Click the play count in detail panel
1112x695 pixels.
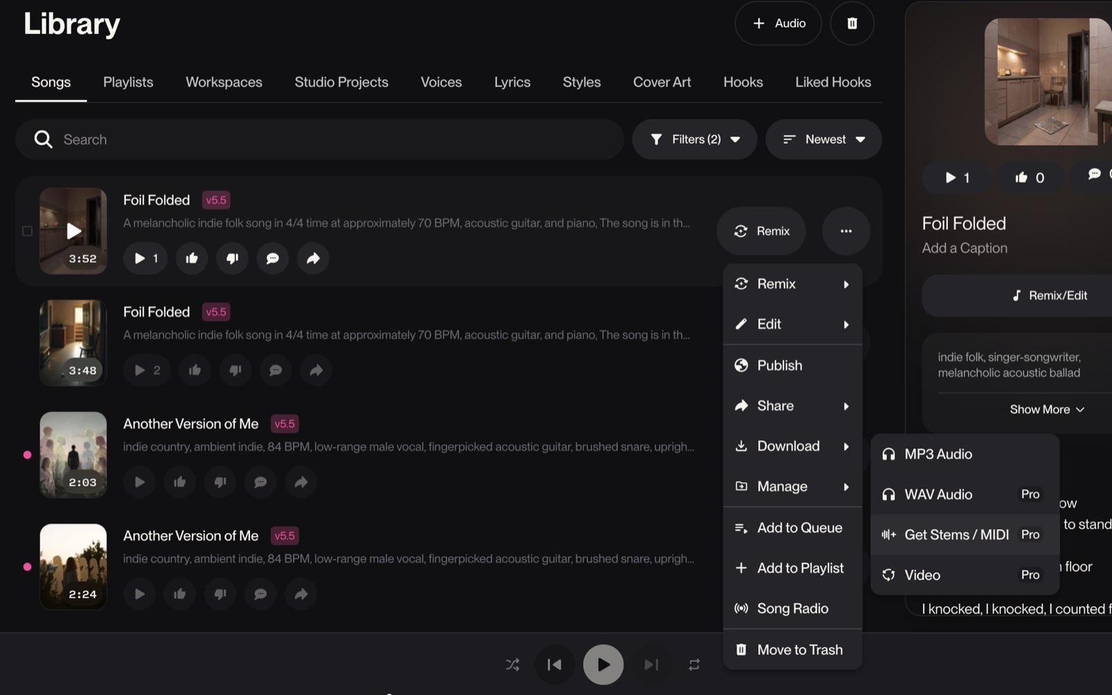(957, 178)
